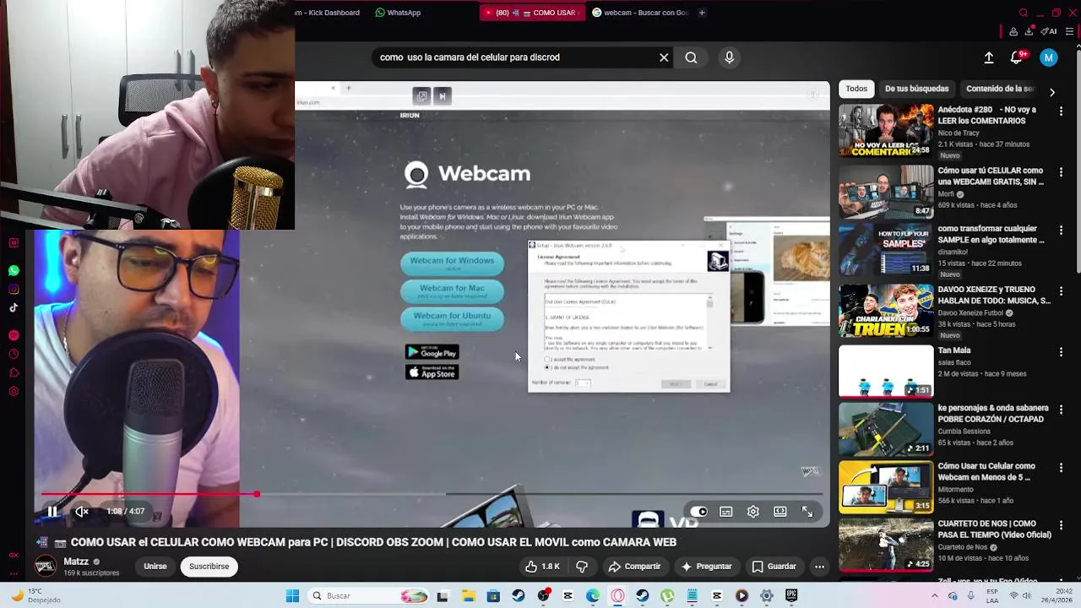Open WhatsApp in the browser sidebar
This screenshot has width=1081, height=608.
click(x=14, y=271)
